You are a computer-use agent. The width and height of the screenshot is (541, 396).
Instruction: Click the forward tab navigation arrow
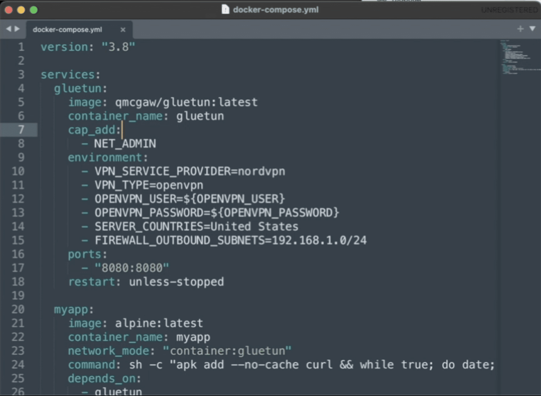tap(17, 29)
